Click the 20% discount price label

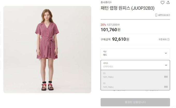click(103, 25)
